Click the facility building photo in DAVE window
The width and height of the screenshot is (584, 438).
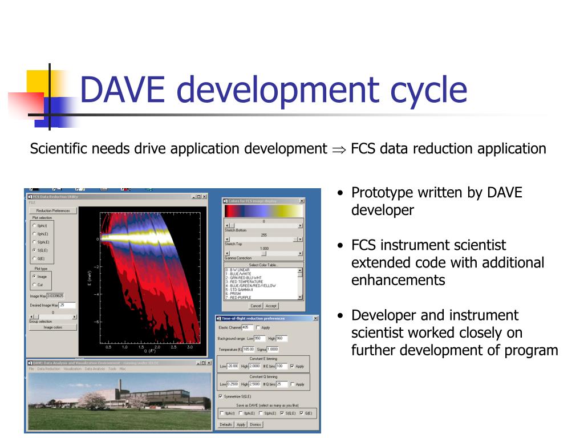click(x=120, y=401)
